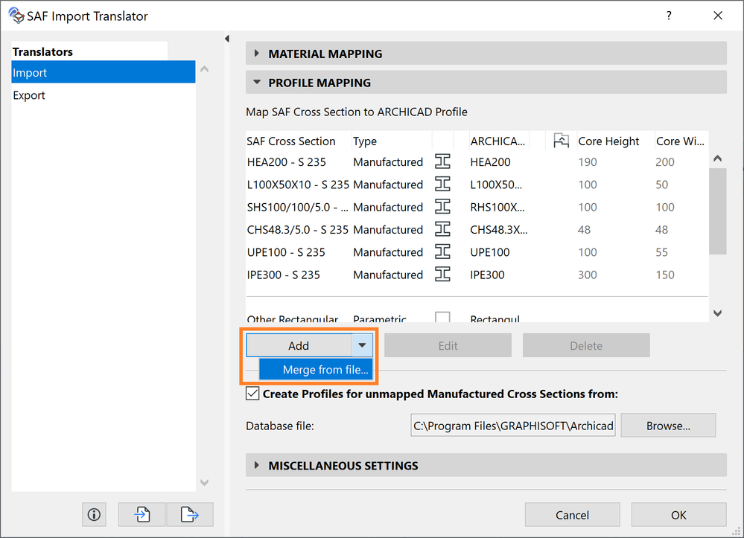Click the translator info icon button

94,514
